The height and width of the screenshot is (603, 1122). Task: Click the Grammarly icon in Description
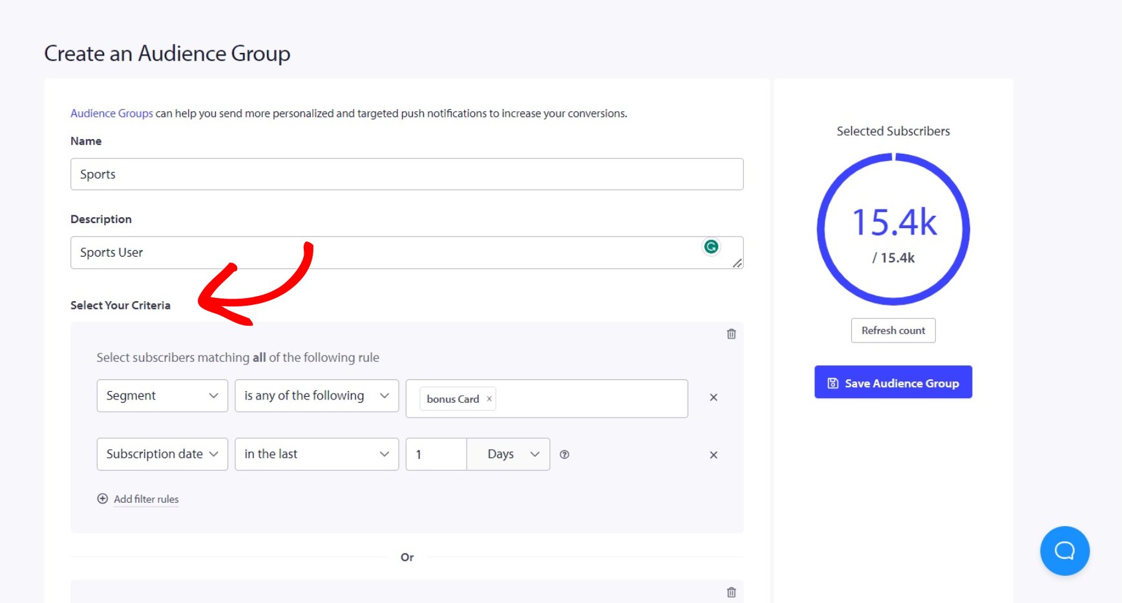pyautogui.click(x=711, y=247)
